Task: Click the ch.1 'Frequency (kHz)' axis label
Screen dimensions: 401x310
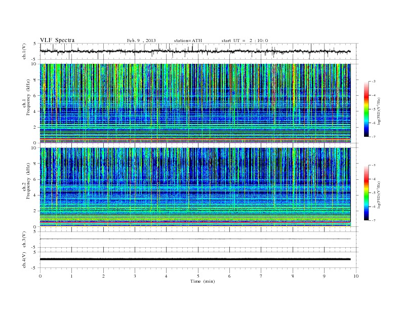Action: (28, 97)
